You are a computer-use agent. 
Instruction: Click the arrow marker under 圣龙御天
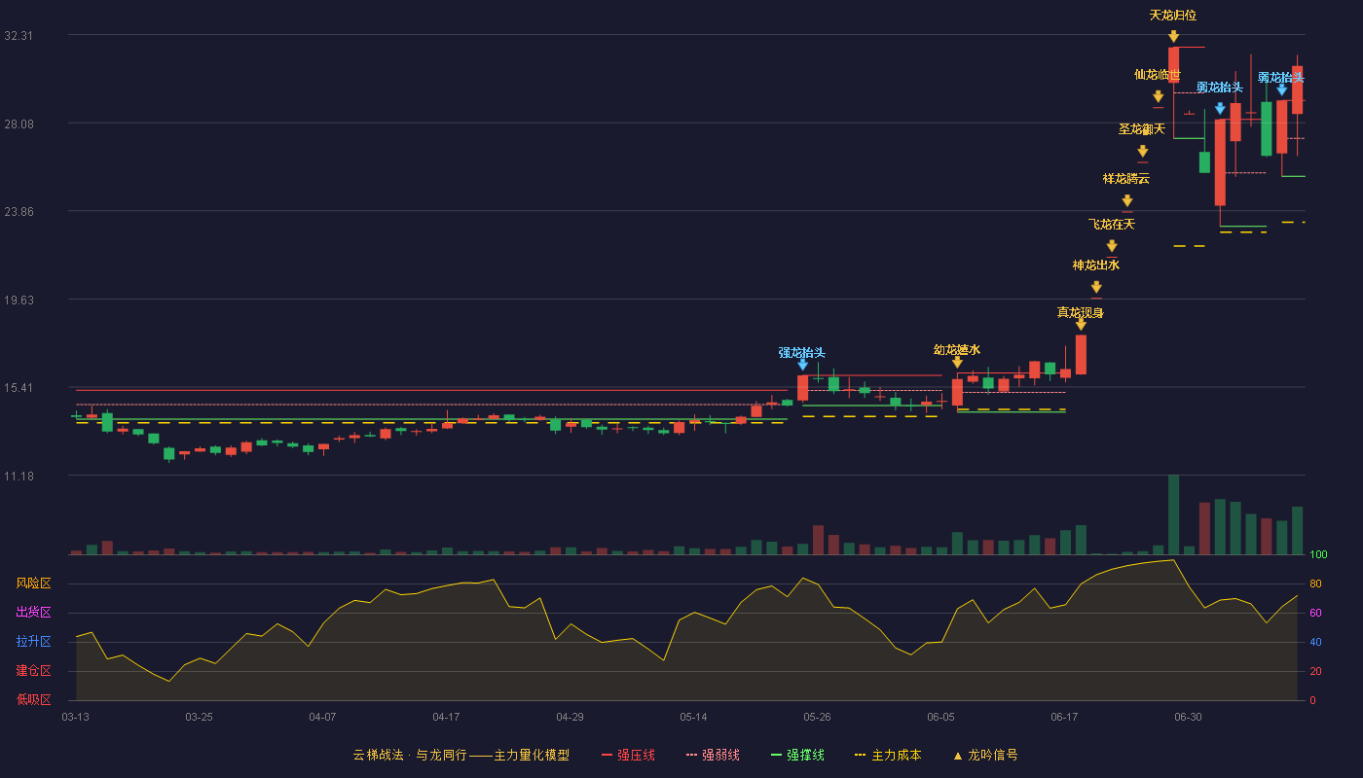pos(1142,152)
